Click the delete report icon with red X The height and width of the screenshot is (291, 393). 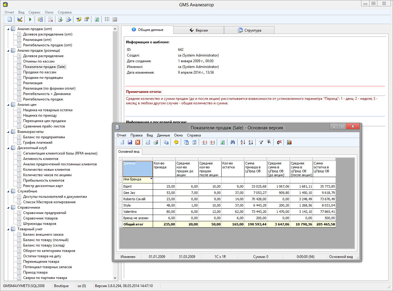[51, 19]
